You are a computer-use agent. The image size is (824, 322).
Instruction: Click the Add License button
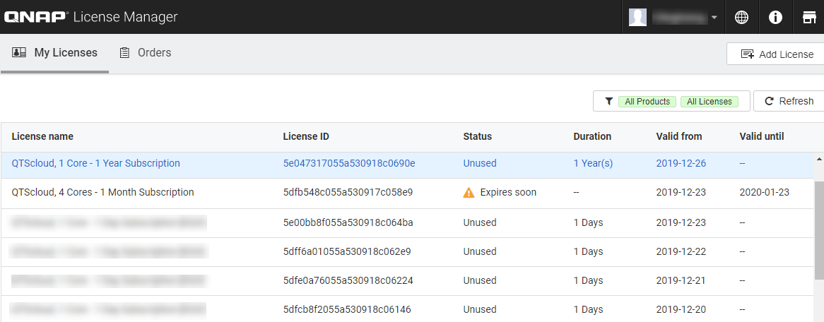point(777,54)
